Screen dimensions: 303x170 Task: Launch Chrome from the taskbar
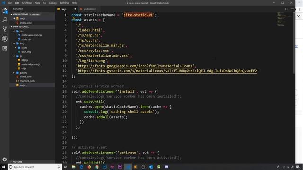tap(97, 167)
